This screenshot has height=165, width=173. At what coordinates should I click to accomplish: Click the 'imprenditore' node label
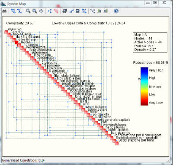36,47
